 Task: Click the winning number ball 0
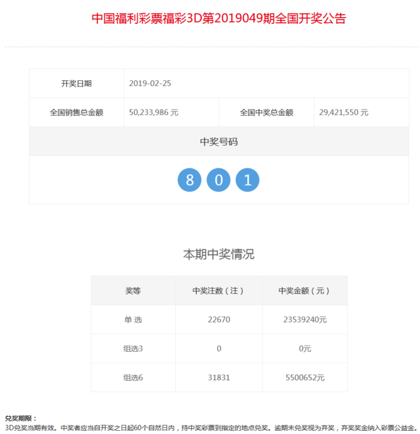(x=219, y=180)
